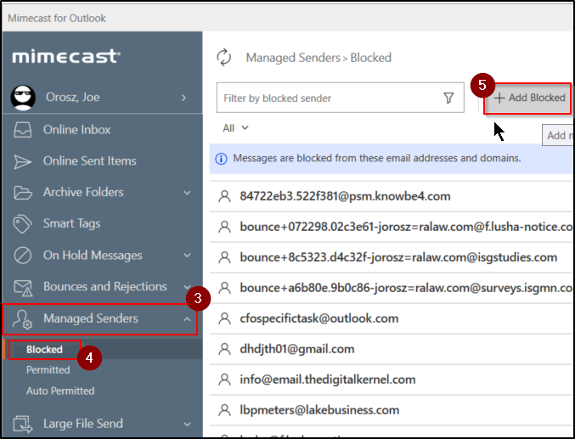Click the Bounces and Rejections envelope icon
This screenshot has height=439, width=575.
(25, 287)
